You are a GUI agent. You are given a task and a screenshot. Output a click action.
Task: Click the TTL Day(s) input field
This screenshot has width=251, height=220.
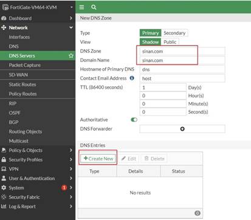coord(163,88)
